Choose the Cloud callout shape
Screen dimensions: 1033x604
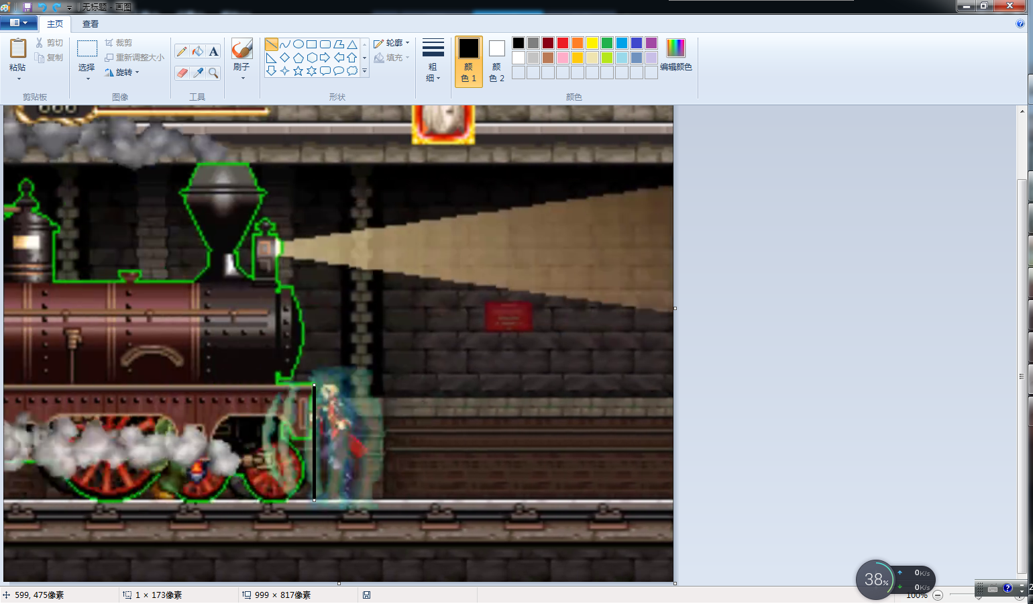352,71
